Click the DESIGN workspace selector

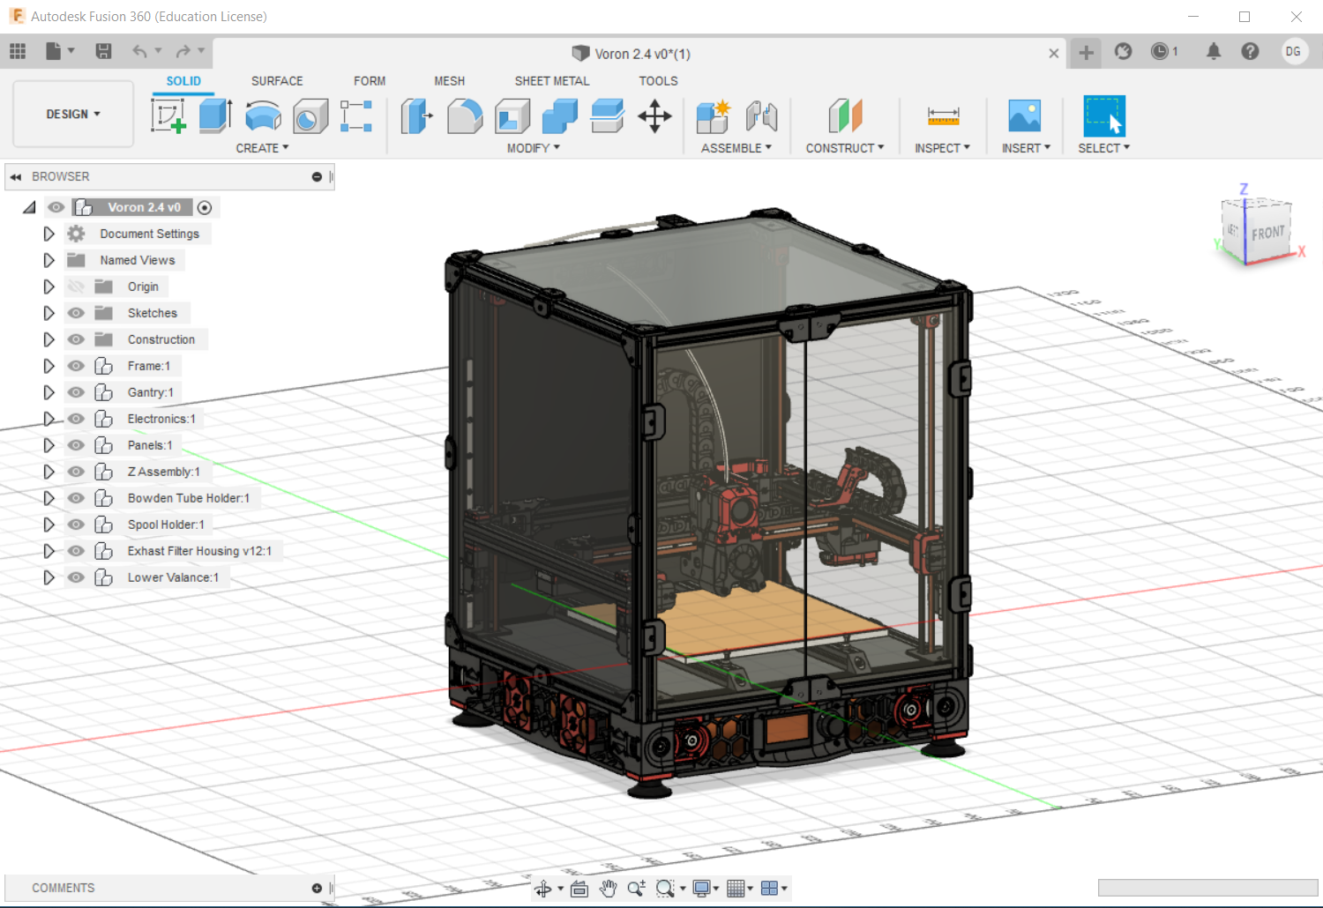(x=72, y=114)
